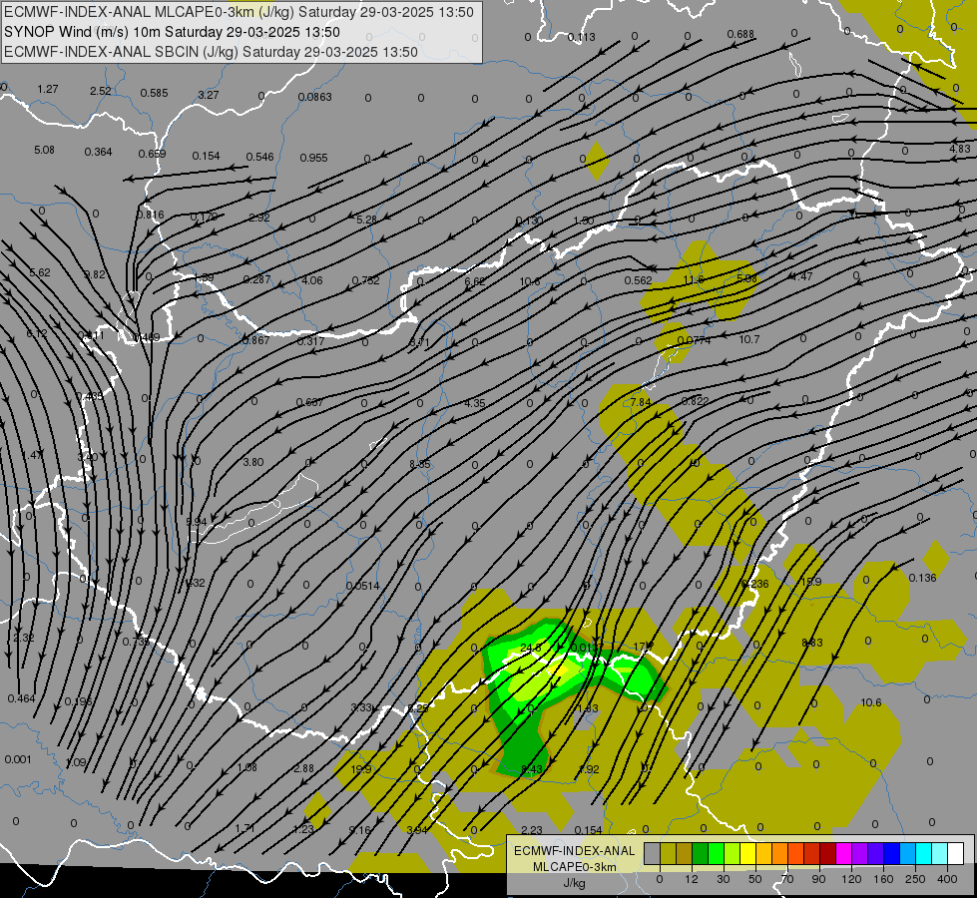The height and width of the screenshot is (898, 977).
Task: Click map value '4.83' at right edge
Action: (960, 149)
